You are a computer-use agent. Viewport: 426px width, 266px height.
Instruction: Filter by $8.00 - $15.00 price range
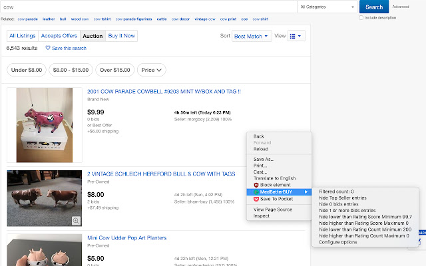(71, 70)
